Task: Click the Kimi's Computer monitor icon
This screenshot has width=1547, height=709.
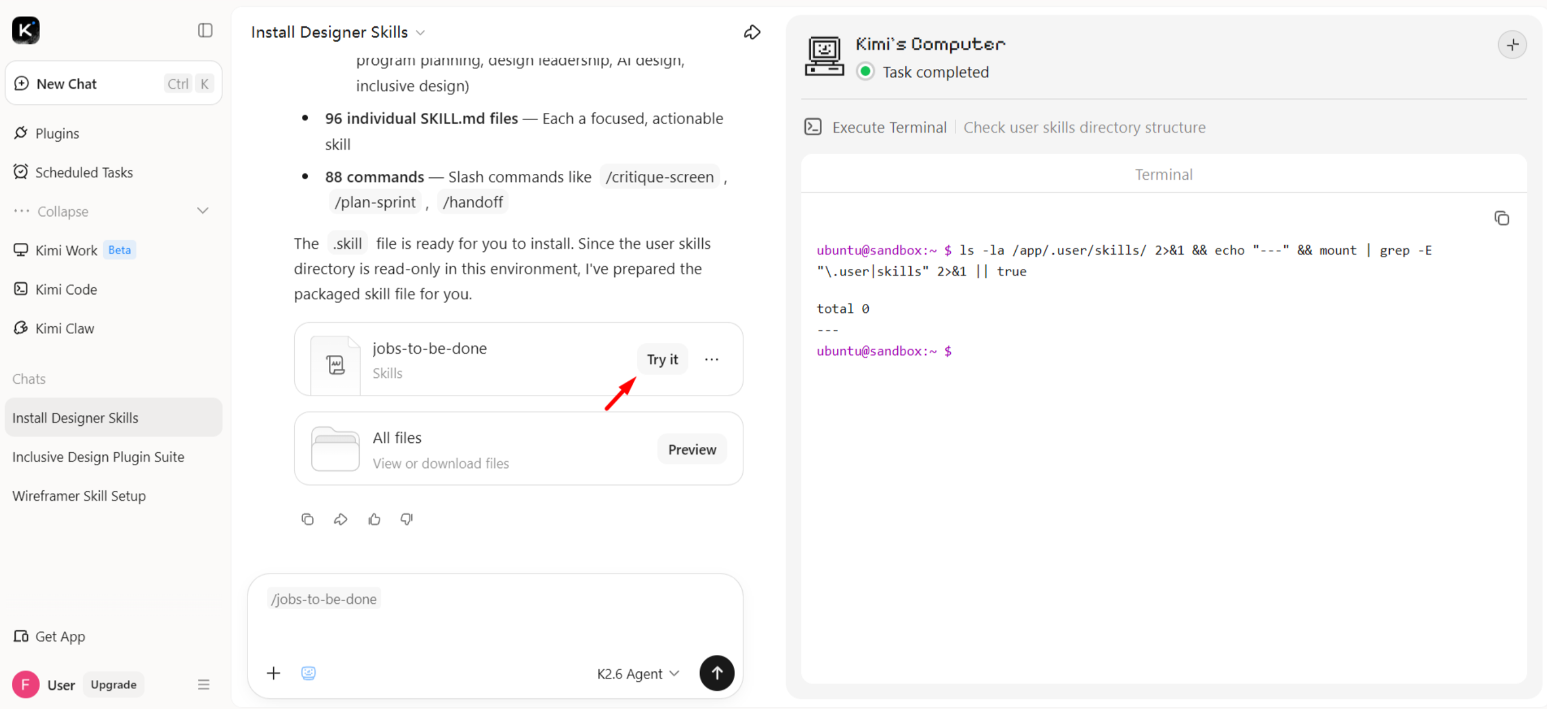Action: [824, 56]
